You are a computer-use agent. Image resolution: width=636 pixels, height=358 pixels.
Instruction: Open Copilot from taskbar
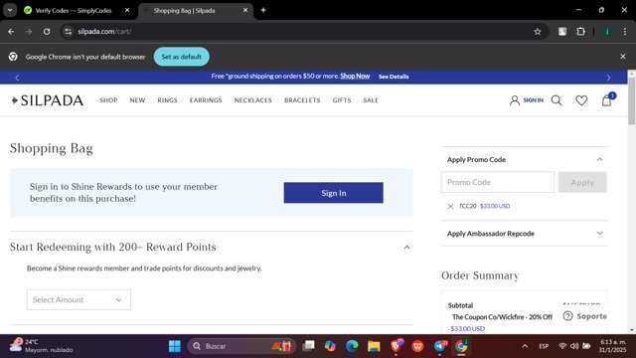tap(330, 346)
